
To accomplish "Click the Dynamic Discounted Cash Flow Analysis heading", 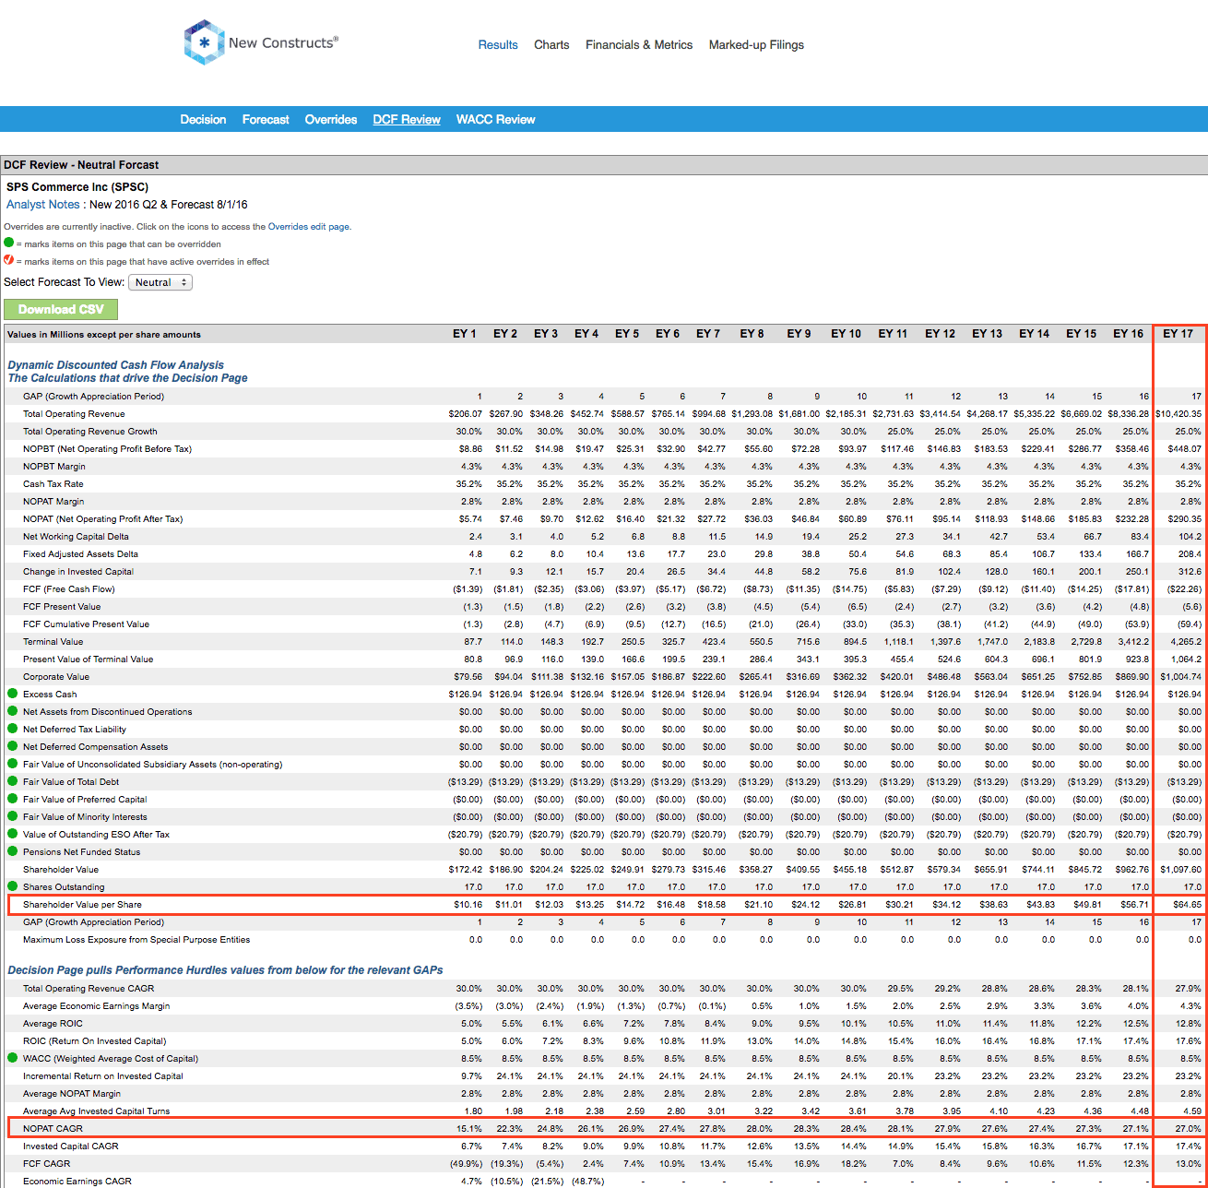I will tap(115, 365).
